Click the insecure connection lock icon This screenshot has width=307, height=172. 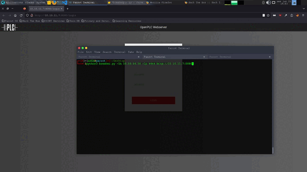coord(32,15)
